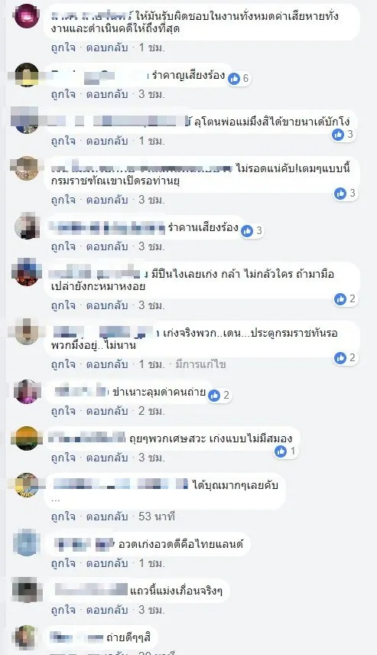Click ถูกใจ under topmost comment
This screenshot has height=655, width=377.
pyautogui.click(x=63, y=47)
